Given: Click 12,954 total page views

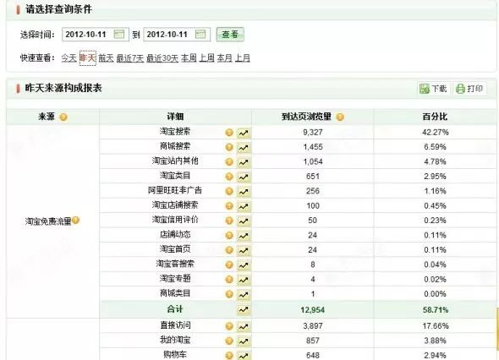Looking at the screenshot, I should point(313,310).
